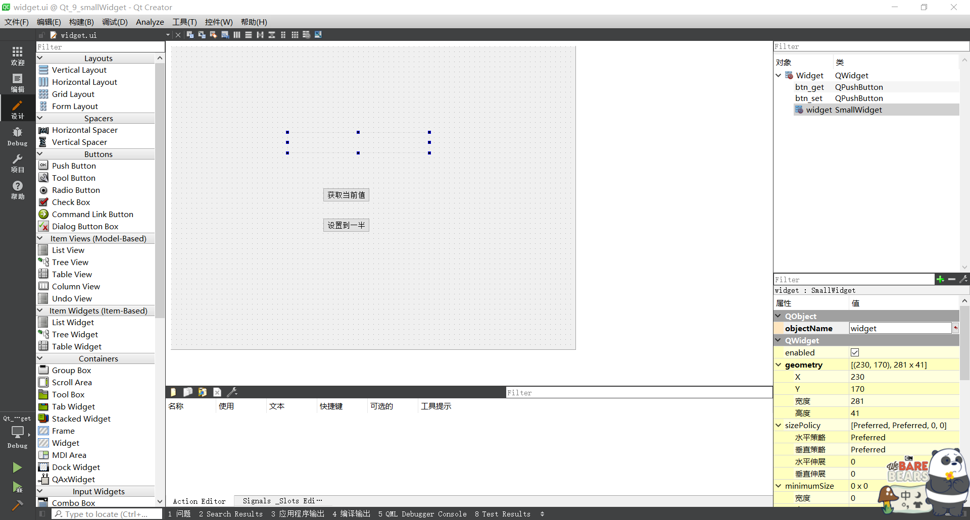Add dynamic property with green plus

[x=940, y=279]
